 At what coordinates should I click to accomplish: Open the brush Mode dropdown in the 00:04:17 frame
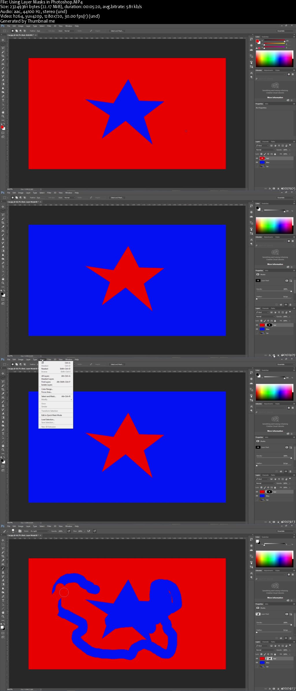tap(40, 531)
